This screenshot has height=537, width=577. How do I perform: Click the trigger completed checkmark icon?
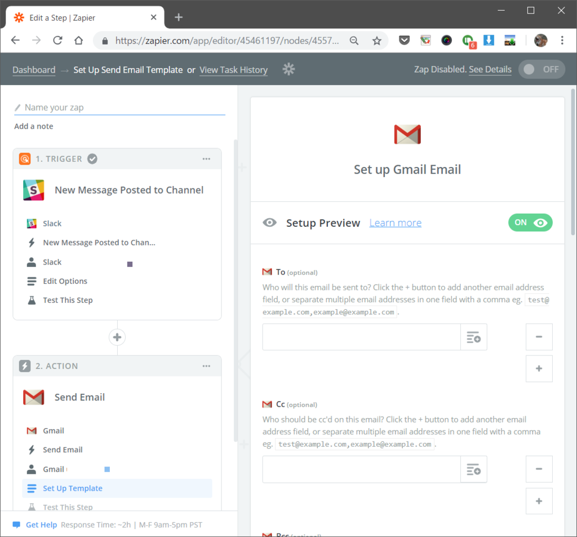92,159
